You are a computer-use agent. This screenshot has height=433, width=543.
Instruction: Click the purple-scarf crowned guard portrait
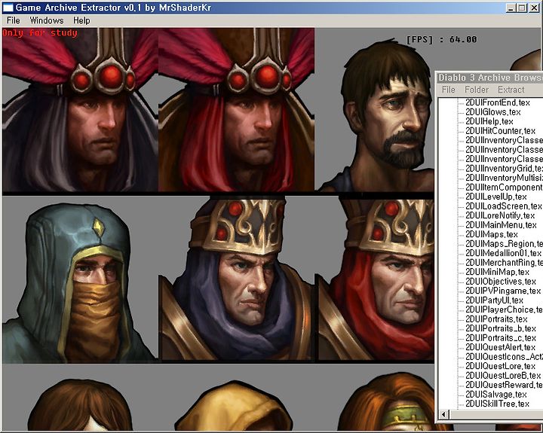[x=237, y=279]
